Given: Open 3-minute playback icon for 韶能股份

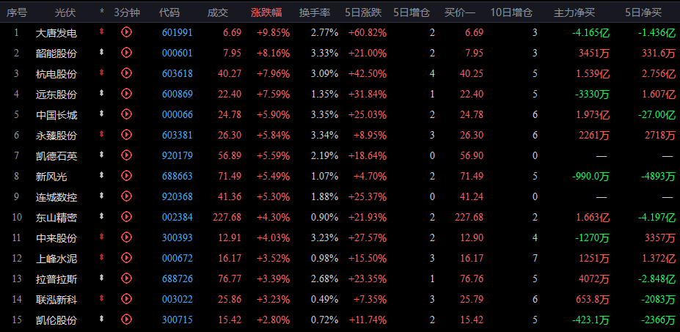Looking at the screenshot, I should pyautogui.click(x=126, y=53).
